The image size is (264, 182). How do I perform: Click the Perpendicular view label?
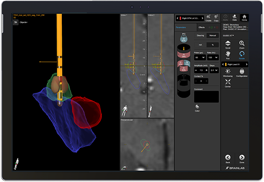coord(127,120)
